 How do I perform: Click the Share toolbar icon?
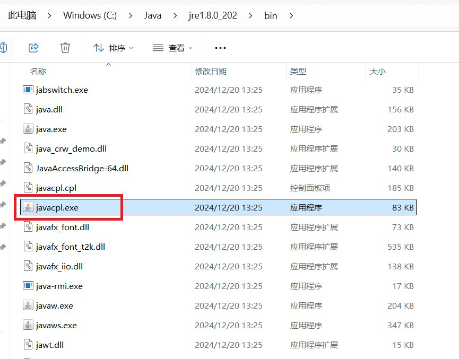click(x=33, y=47)
